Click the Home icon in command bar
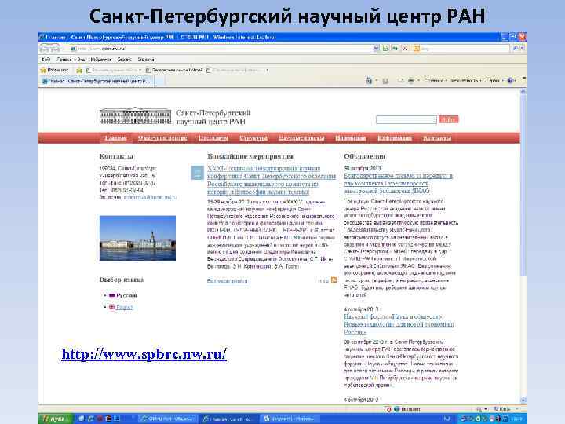565x424 pixels. pos(369,81)
